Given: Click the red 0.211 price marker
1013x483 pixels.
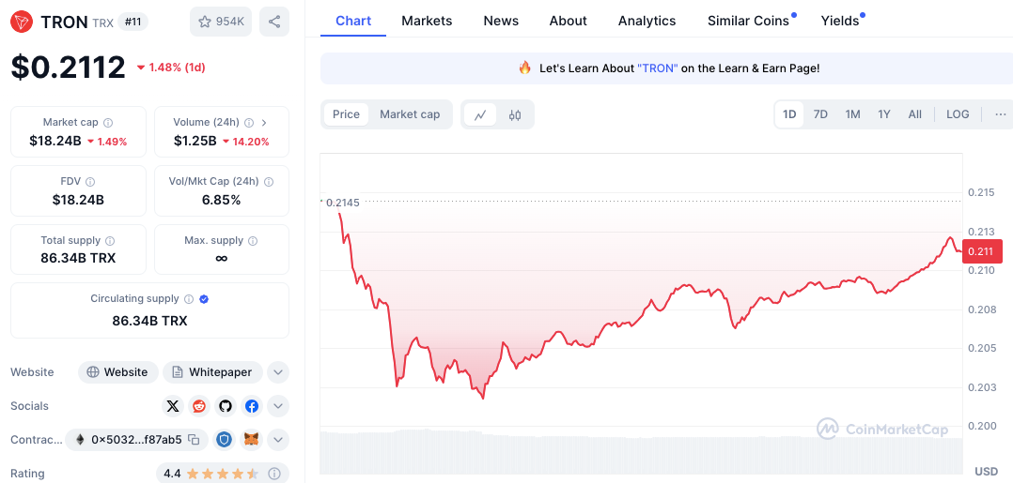Looking at the screenshot, I should [x=982, y=251].
